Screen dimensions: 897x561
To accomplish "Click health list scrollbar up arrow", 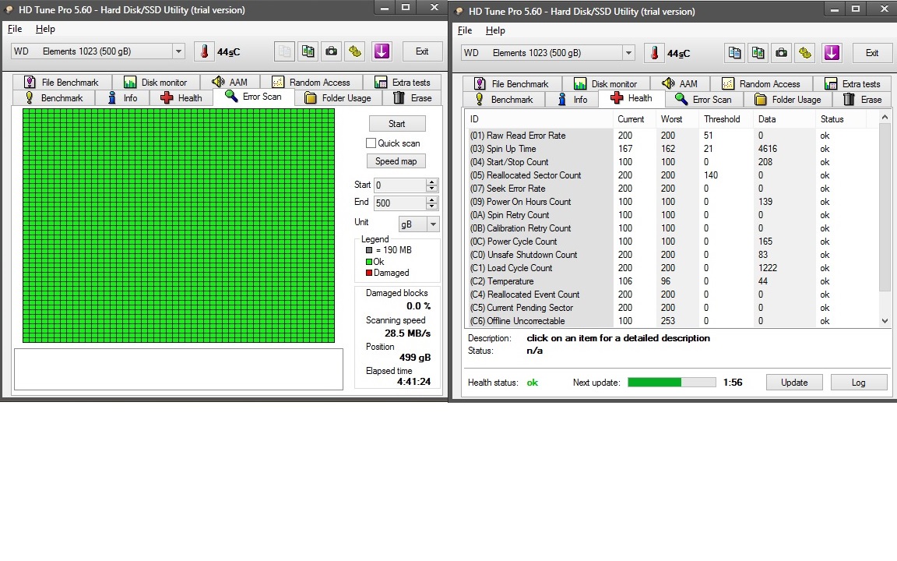I will tap(885, 118).
